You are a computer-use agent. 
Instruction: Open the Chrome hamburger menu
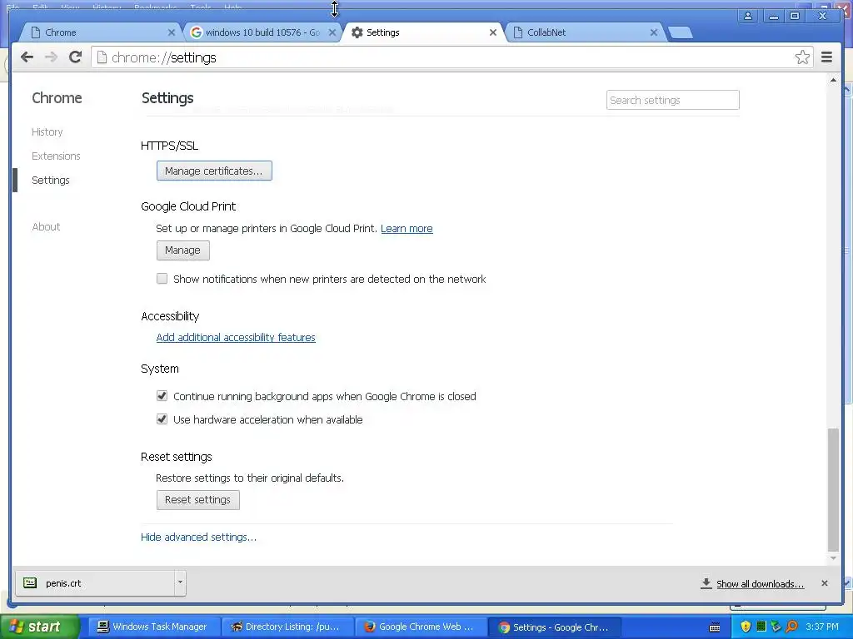click(826, 57)
